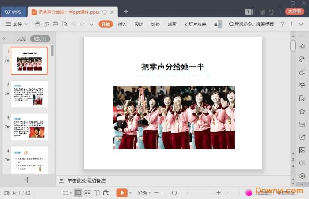Image resolution: width=309 pixels, height=199 pixels.
Task: Open the 插入 ribbon tab
Action: point(122,24)
